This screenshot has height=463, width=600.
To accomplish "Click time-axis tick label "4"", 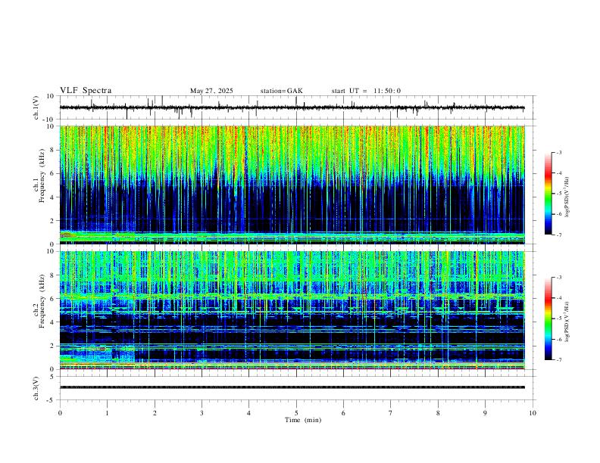I will pos(249,413).
